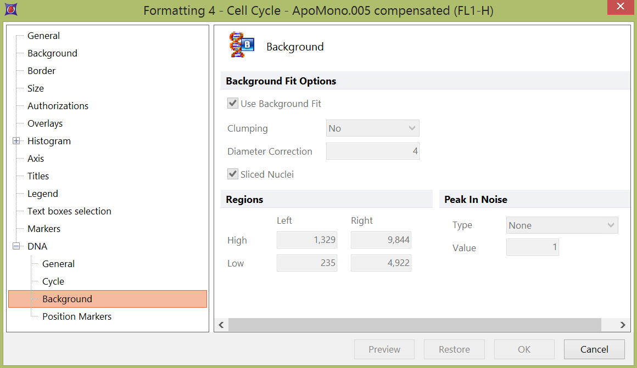The image size is (637, 368).
Task: Select Position Markers tree item
Action: 77,316
